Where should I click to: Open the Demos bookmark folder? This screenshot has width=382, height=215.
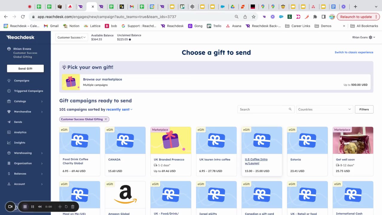click(x=323, y=26)
